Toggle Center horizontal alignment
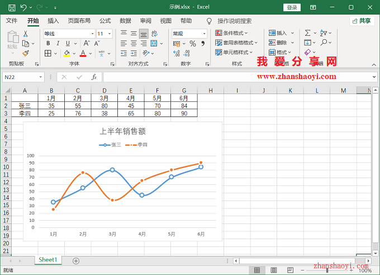The image size is (380, 275). (134, 44)
